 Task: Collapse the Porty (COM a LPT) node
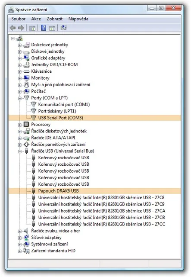[x=20, y=98]
